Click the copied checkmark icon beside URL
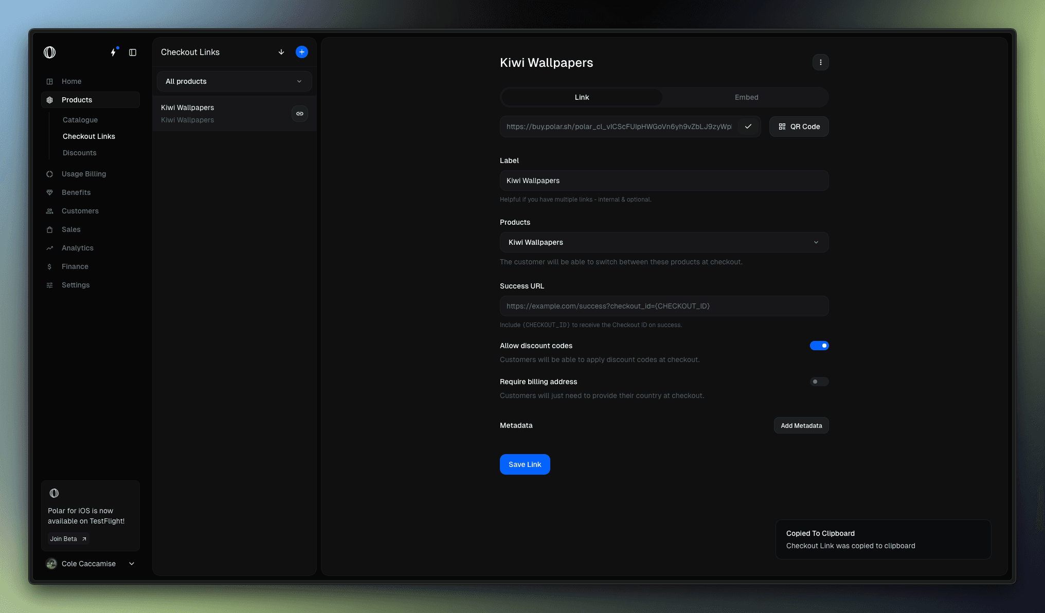1045x613 pixels. [748, 127]
